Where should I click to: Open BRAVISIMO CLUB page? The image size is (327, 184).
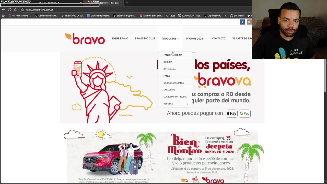pos(145,38)
